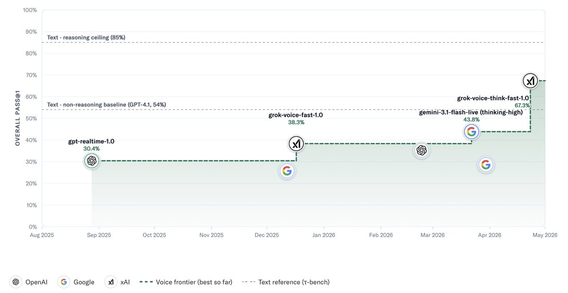568x293 pixels.
Task: Click the Text reference (τ-bench) legend item
Action: (285, 282)
